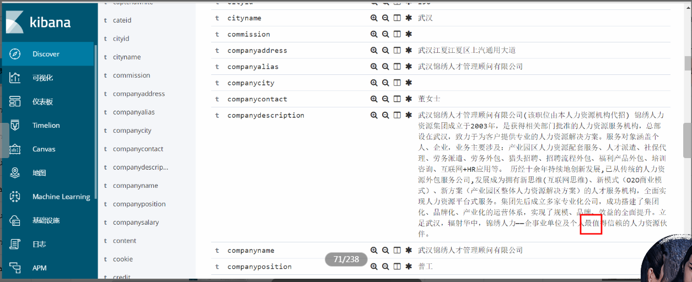Open the Machine Learning icon
Image resolution: width=692 pixels, height=282 pixels.
[x=15, y=197]
